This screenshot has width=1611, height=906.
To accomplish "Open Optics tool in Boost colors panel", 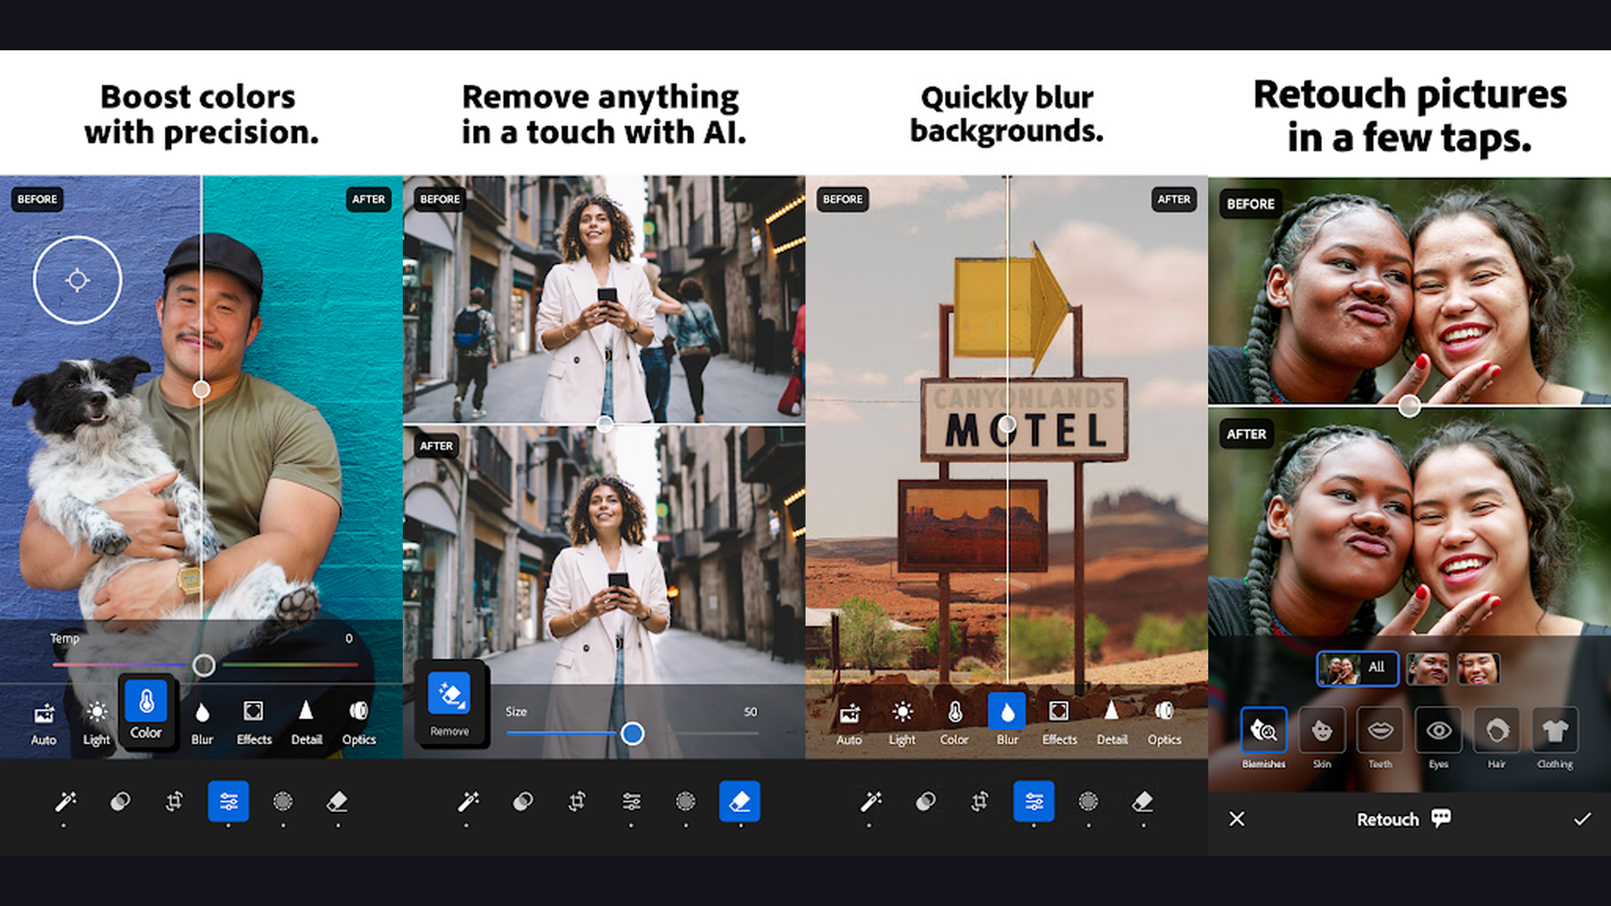I will pos(359,724).
